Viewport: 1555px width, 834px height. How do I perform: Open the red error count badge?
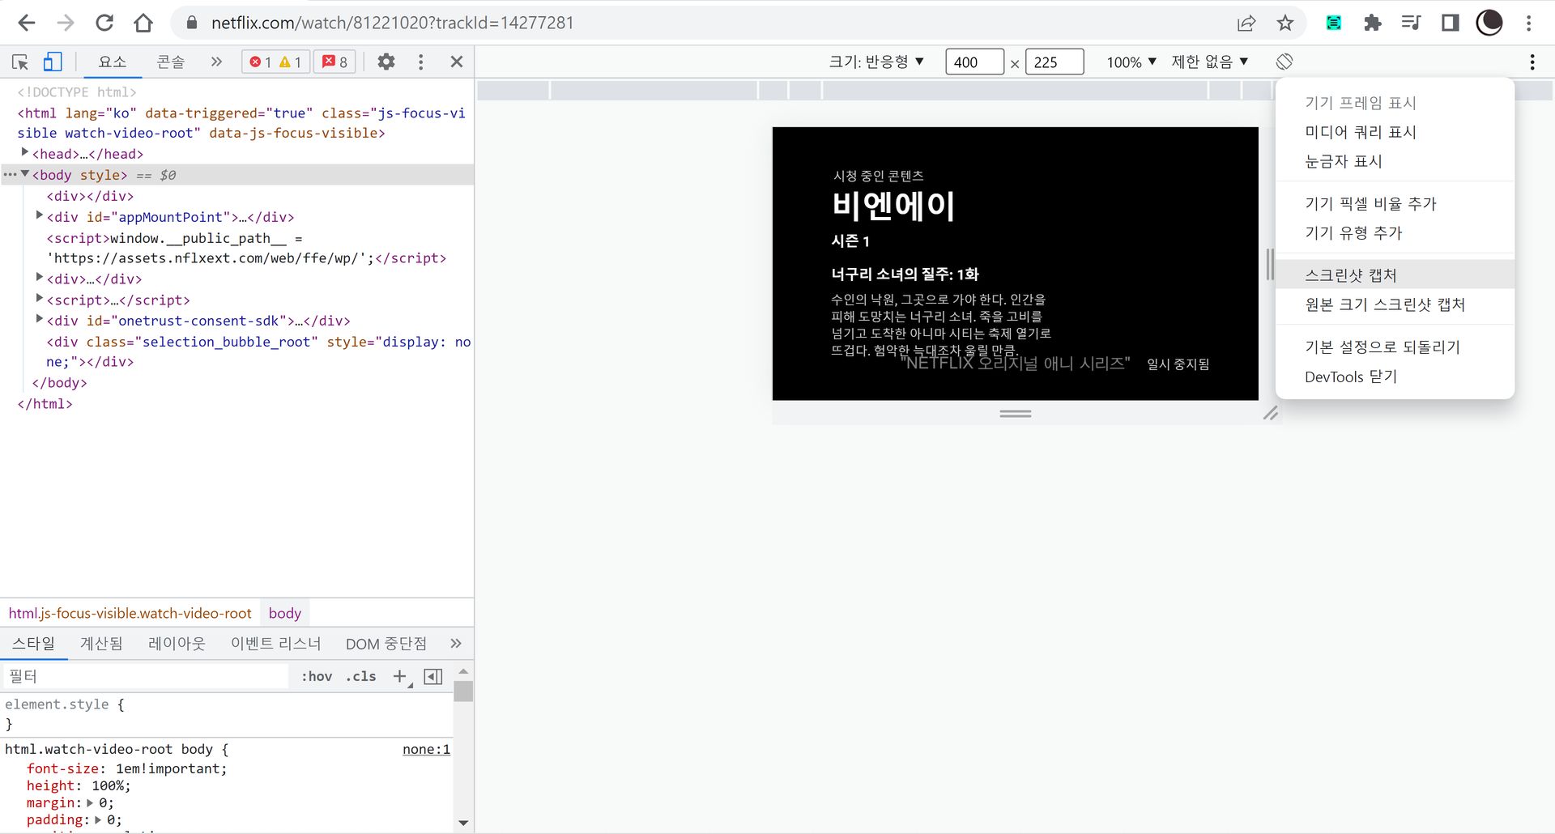[x=262, y=62]
